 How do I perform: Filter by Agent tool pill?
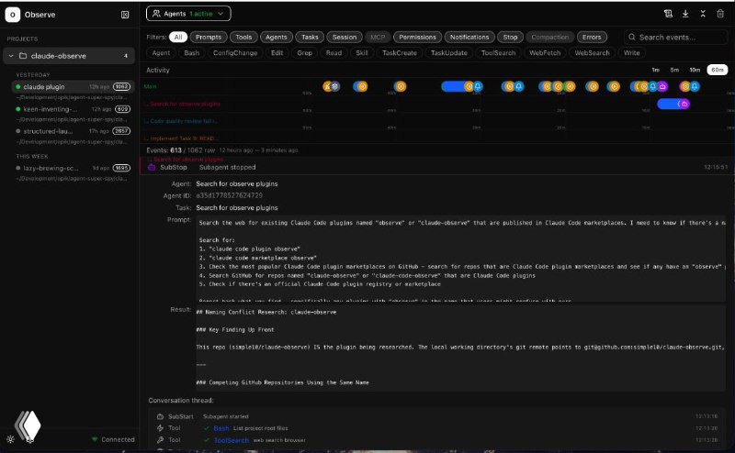(x=162, y=53)
